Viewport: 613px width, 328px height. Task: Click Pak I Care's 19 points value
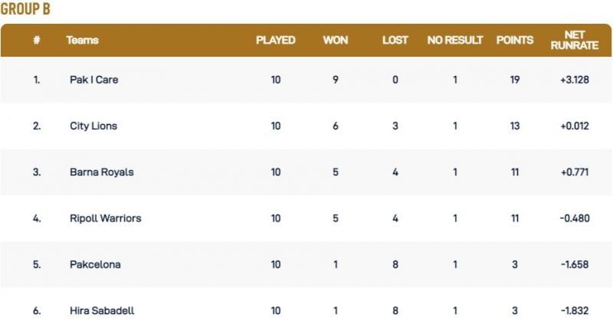point(515,80)
